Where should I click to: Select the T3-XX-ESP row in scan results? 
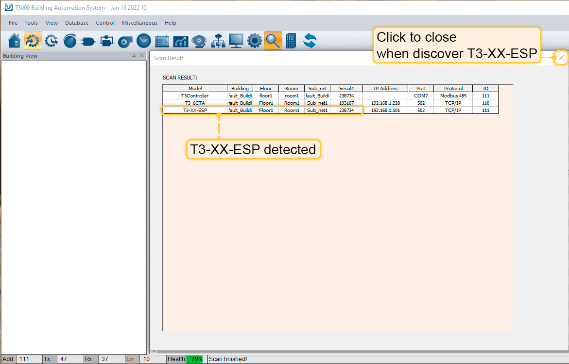pos(195,110)
